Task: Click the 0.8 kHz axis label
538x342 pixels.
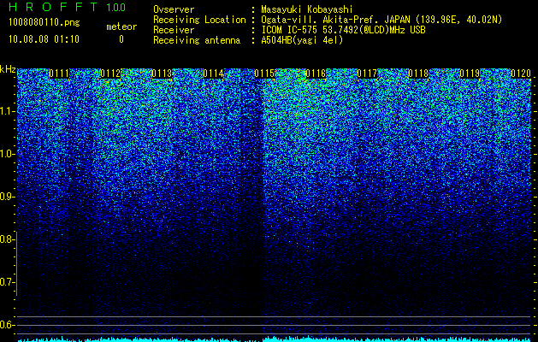Action: point(6,239)
